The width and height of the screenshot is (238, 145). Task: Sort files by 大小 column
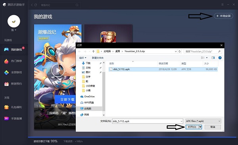(x=206, y=64)
